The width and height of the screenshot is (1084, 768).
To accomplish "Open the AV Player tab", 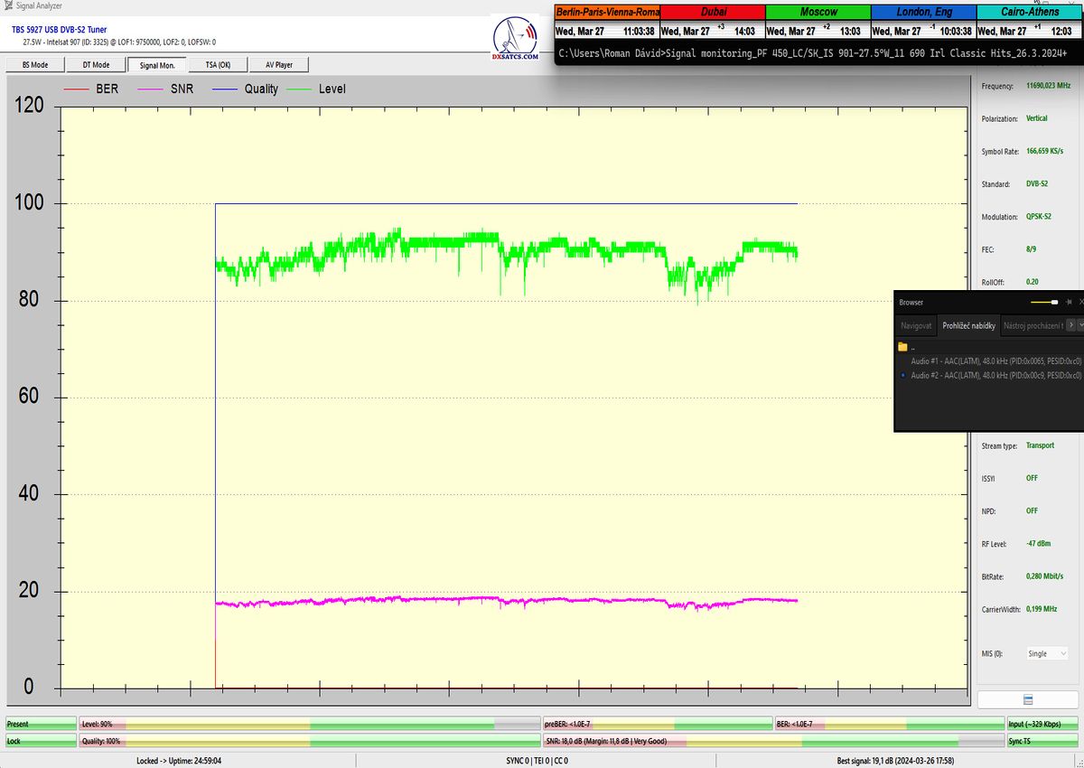I will click(279, 65).
